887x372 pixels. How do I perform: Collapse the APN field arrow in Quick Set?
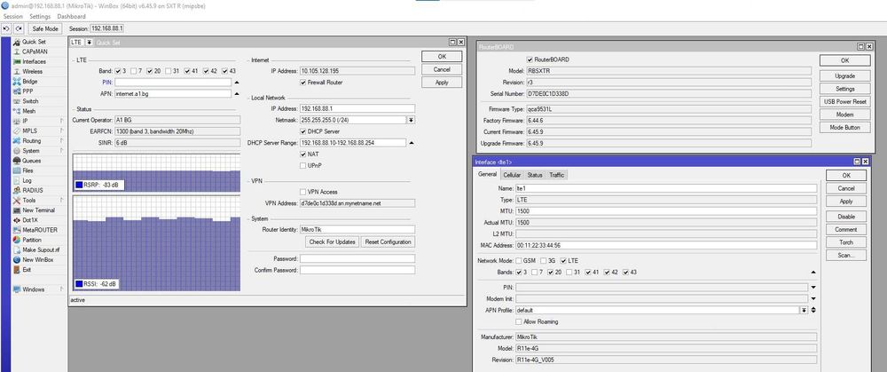(237, 94)
